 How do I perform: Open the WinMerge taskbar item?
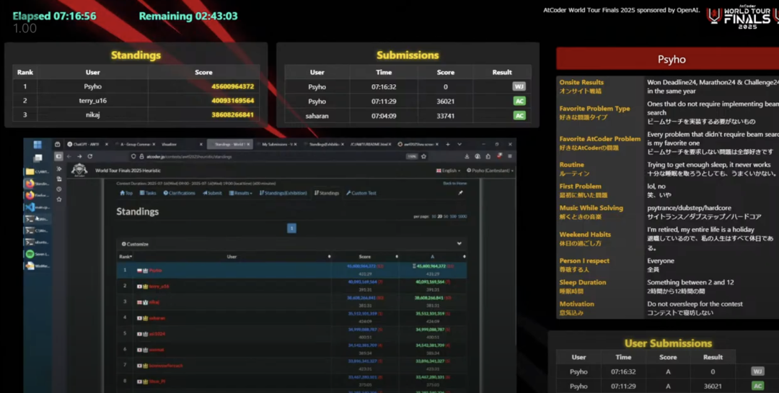point(38,266)
